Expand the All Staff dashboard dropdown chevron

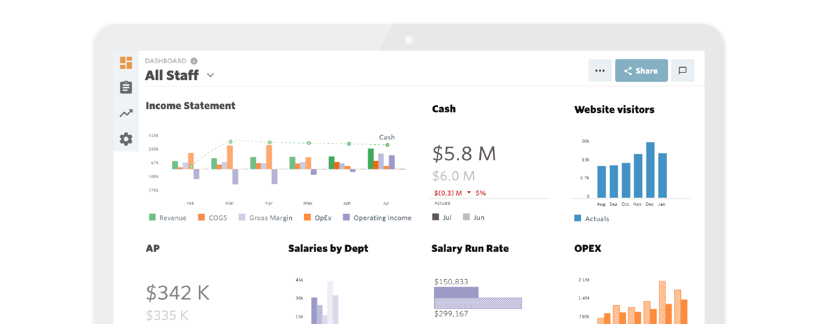click(x=210, y=75)
